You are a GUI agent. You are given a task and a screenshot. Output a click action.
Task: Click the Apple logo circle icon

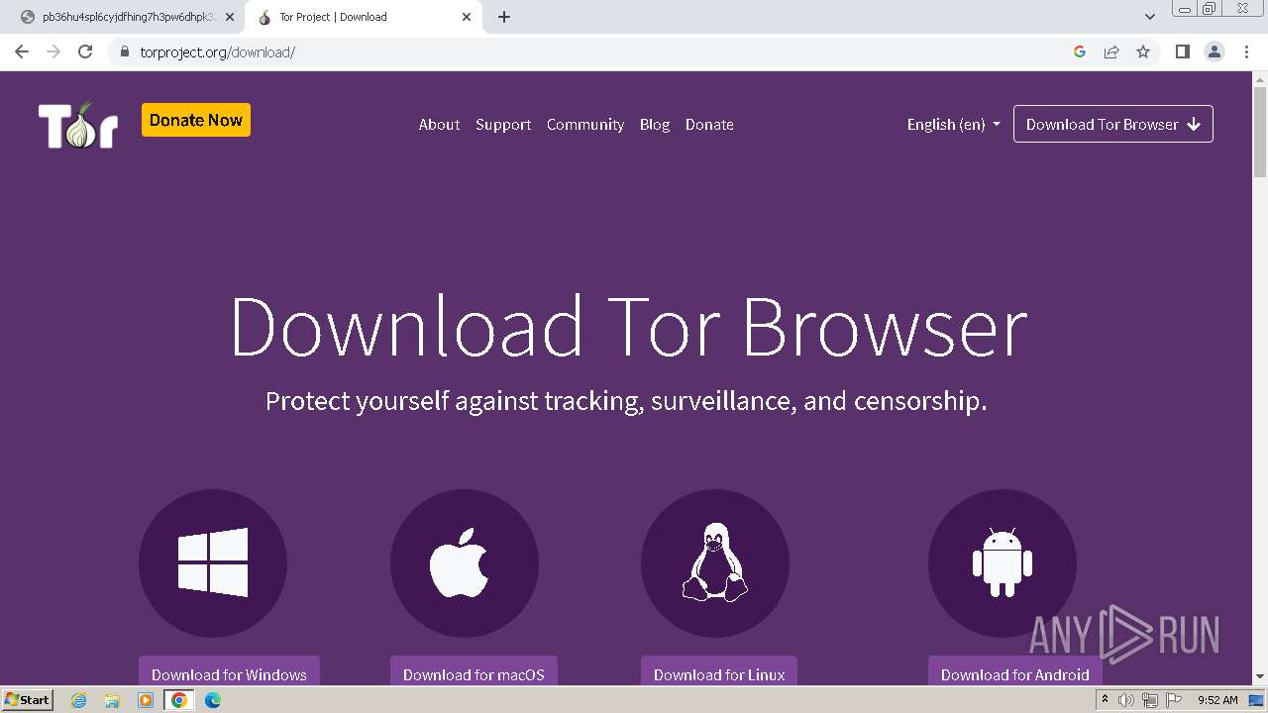coord(465,562)
